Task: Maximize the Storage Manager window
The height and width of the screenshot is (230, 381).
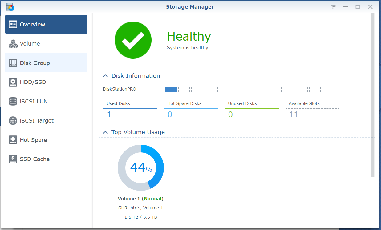Action: 358,7
